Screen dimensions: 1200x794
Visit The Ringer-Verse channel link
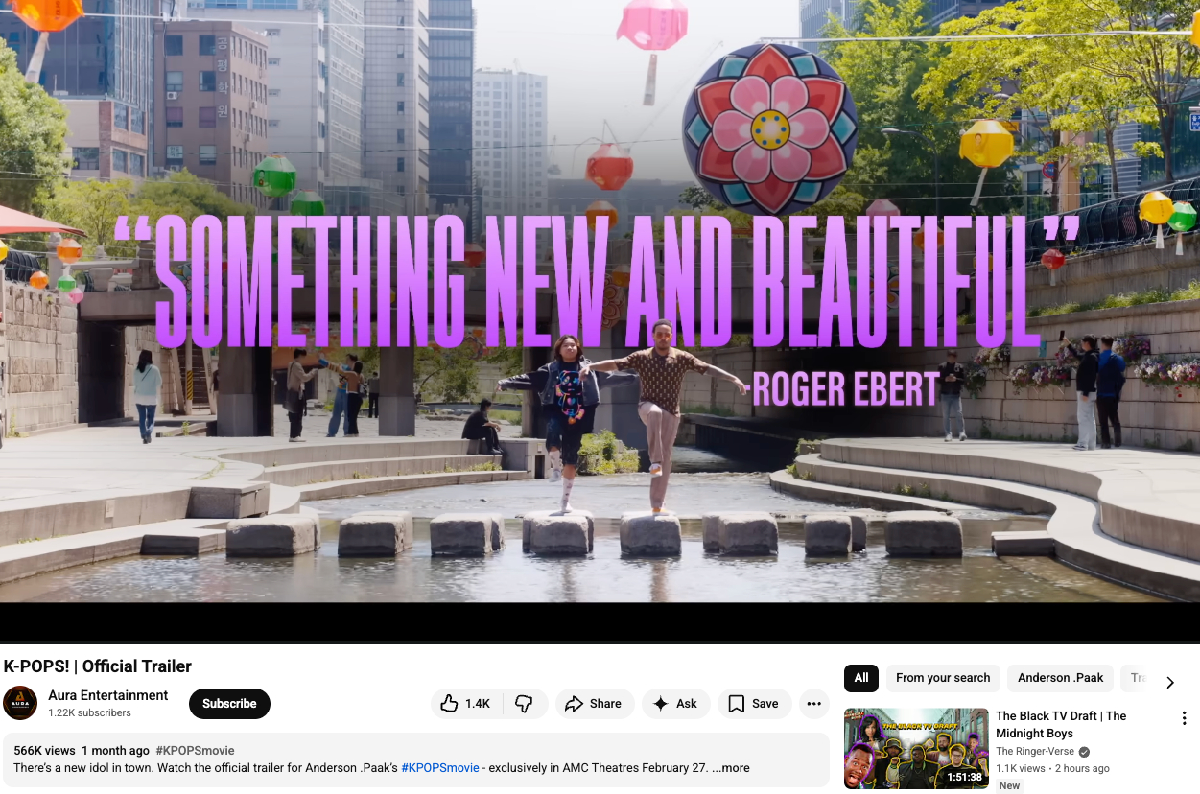pyautogui.click(x=1035, y=752)
